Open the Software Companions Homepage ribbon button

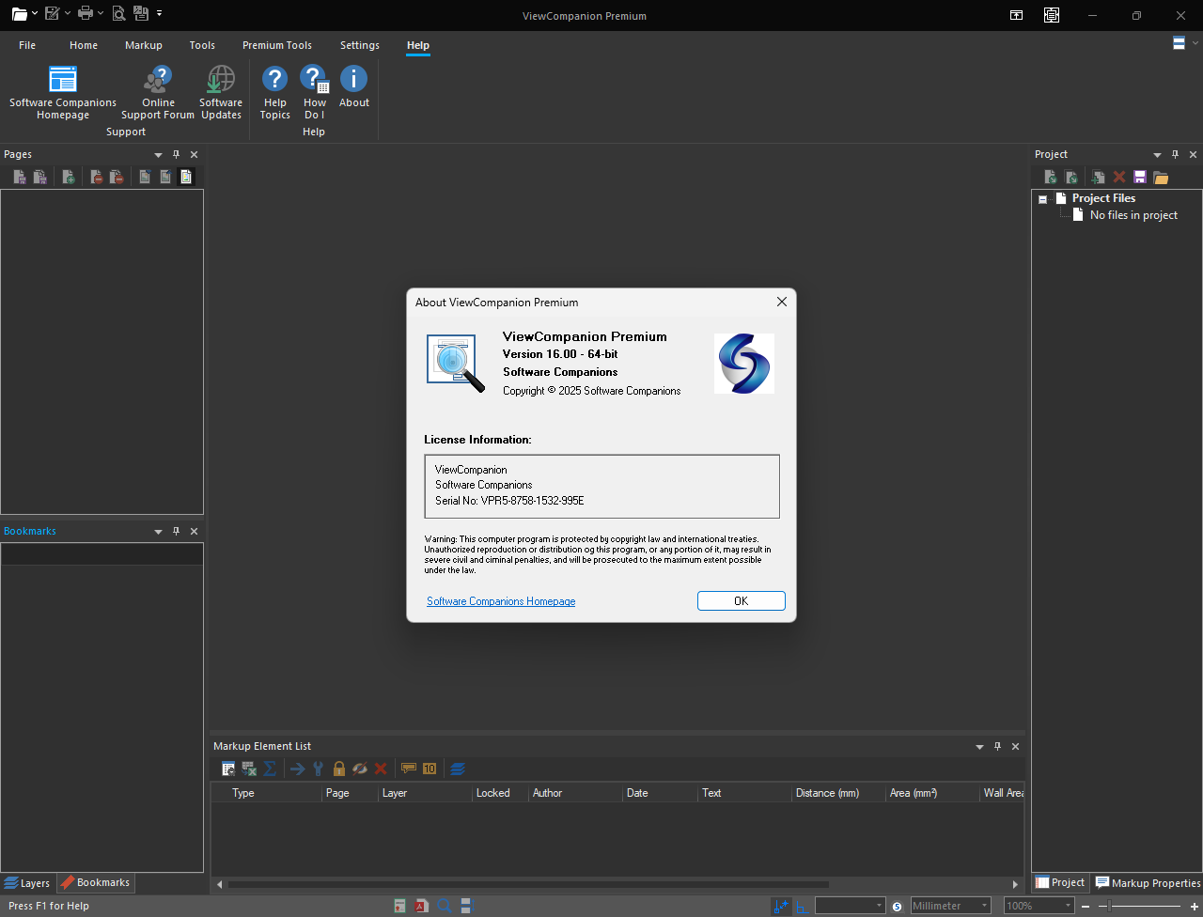coord(63,93)
